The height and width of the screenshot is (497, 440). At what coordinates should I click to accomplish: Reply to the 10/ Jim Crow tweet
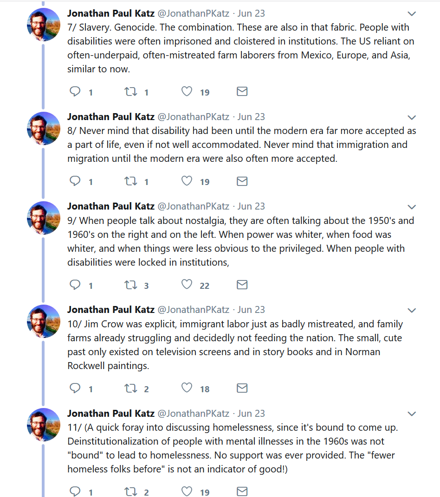[75, 388]
